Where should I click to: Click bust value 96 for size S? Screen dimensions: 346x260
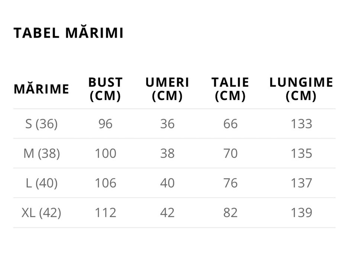[106, 124]
